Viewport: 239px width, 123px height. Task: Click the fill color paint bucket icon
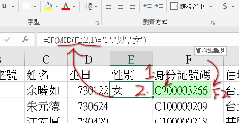[48, 6]
